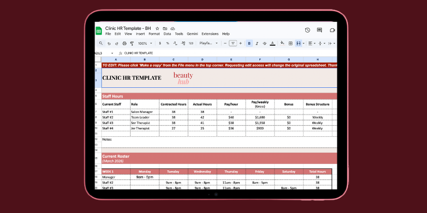427x213 pixels.
Task: Select the Contracted Hours column heading
Action: [174, 104]
